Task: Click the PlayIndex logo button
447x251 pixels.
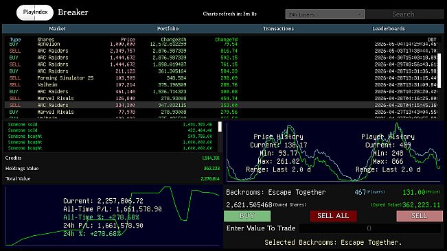Action: (35, 12)
